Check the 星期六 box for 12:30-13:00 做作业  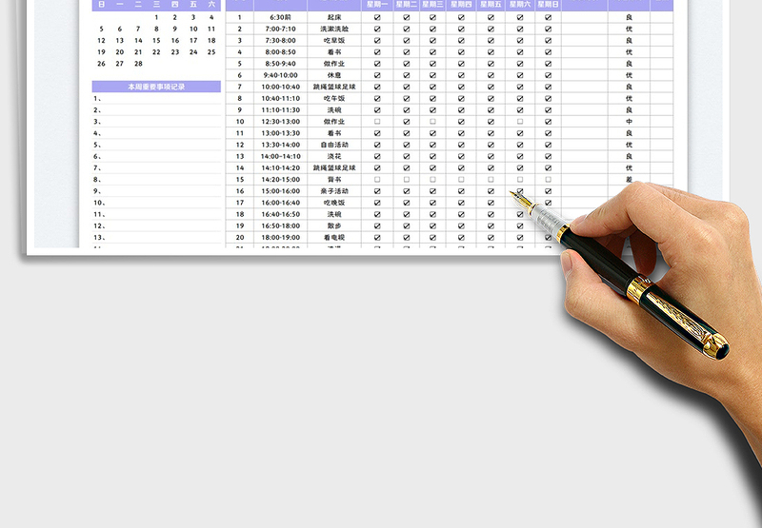pyautogui.click(x=520, y=122)
